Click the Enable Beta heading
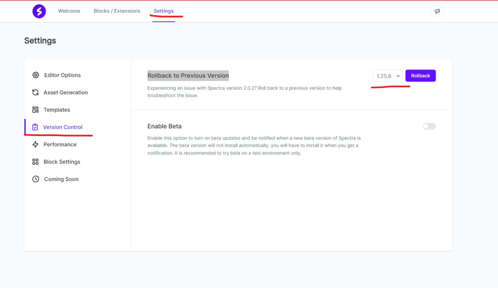 [x=164, y=126]
